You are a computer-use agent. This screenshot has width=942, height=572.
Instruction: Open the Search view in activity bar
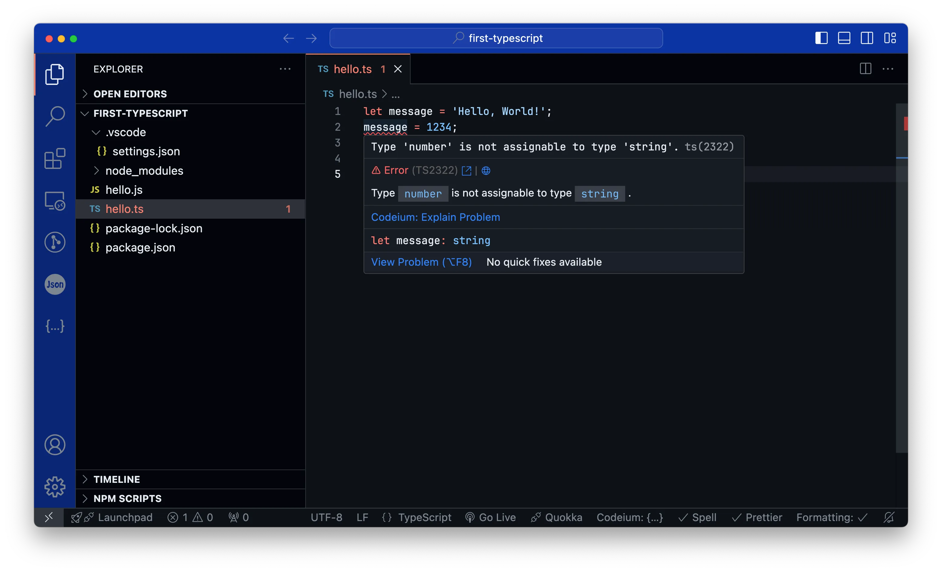[x=55, y=116]
